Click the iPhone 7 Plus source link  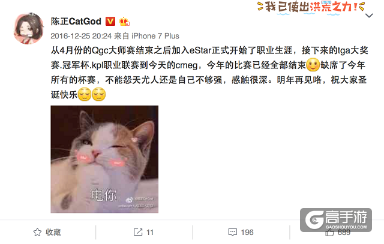pos(155,36)
